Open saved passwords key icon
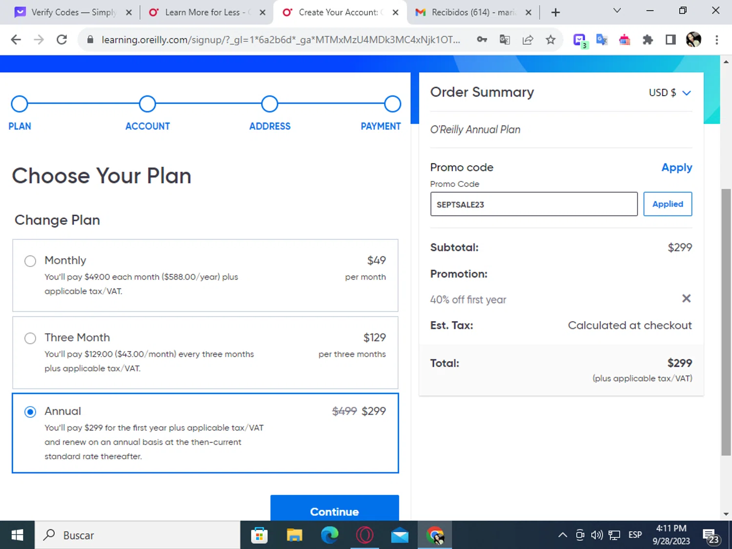 pos(482,40)
